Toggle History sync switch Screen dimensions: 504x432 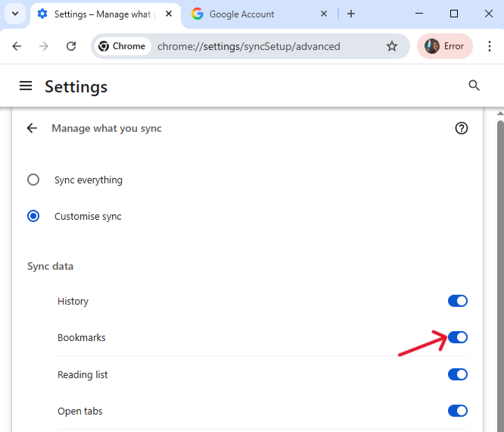tap(457, 301)
